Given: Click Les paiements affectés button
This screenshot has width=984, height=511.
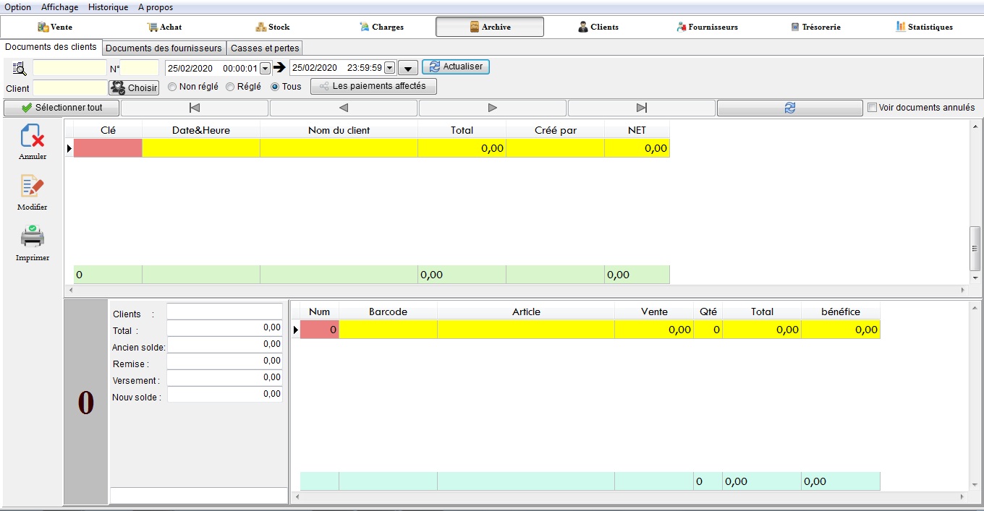Looking at the screenshot, I should (373, 86).
